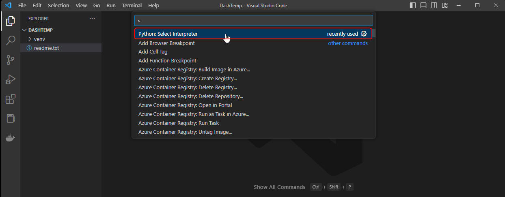Open the Source Control view icon
The height and width of the screenshot is (197, 505).
tap(11, 60)
